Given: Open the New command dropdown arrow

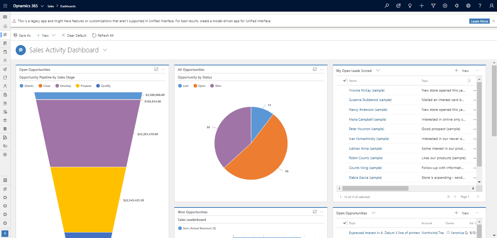Looking at the screenshot, I should [x=53, y=35].
